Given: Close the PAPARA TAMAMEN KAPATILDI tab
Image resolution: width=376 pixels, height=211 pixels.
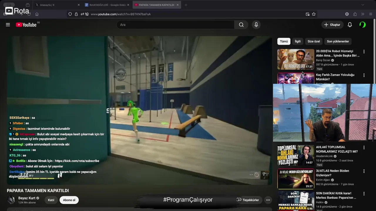Looking at the screenshot, I should click(x=177, y=5).
